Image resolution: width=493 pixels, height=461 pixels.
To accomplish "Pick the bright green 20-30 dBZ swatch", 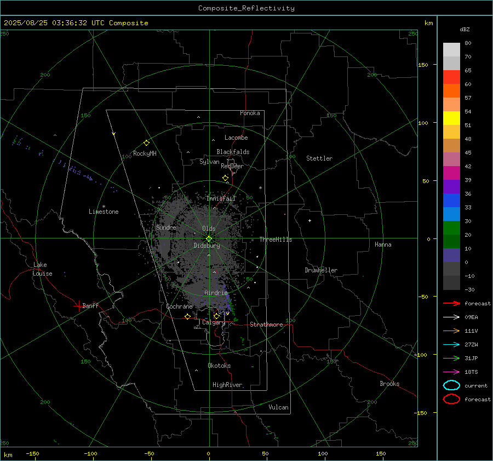I will click(451, 228).
